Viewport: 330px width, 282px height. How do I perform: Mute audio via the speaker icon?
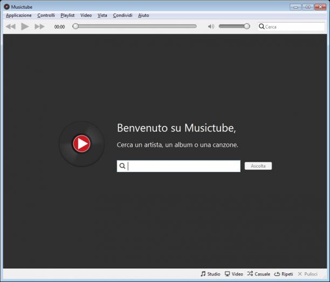click(x=211, y=26)
